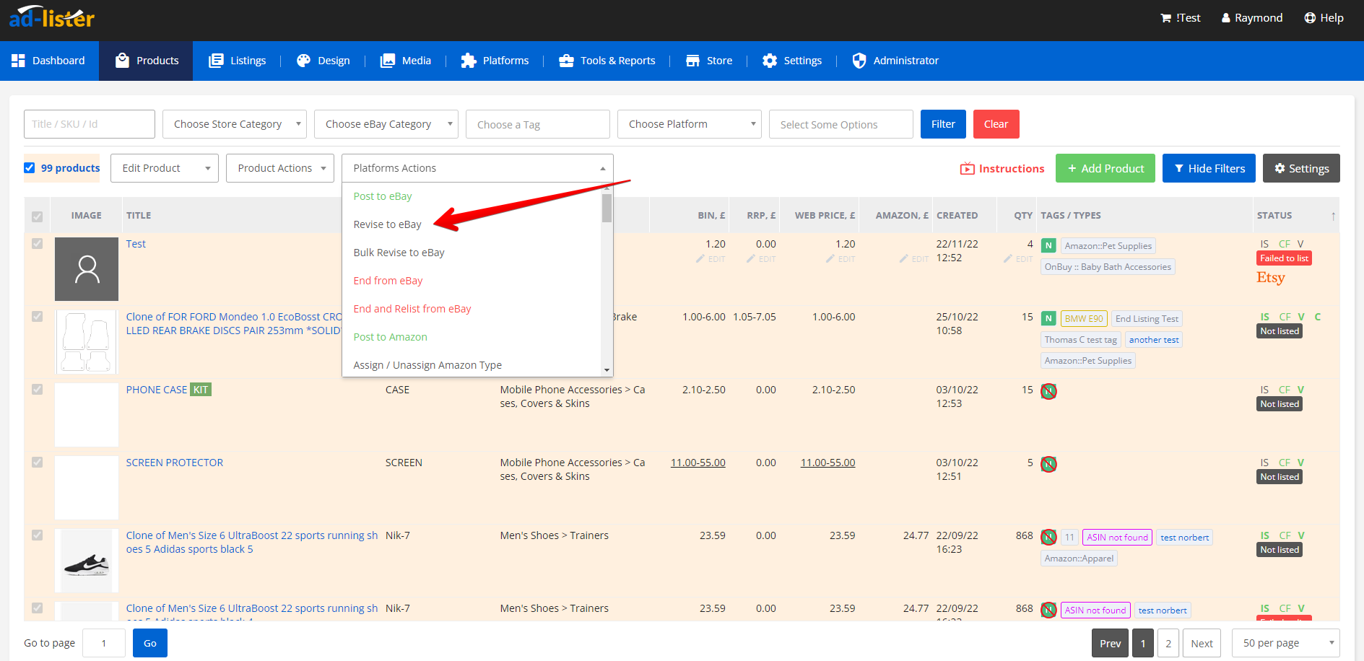The height and width of the screenshot is (661, 1364).
Task: Go to Dashboard in navigation bar
Action: tap(48, 61)
